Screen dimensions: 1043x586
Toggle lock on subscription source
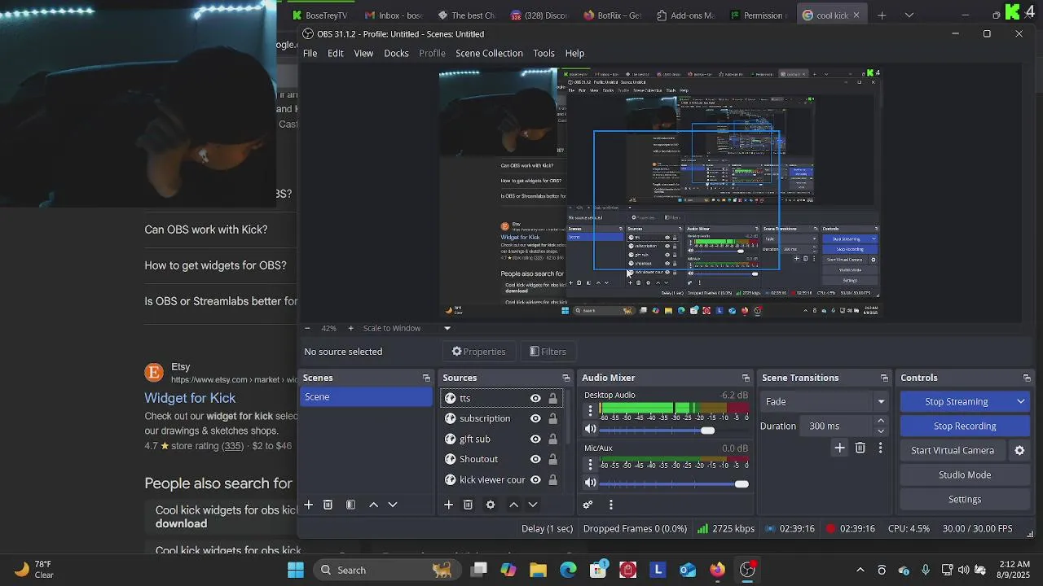[x=553, y=418]
